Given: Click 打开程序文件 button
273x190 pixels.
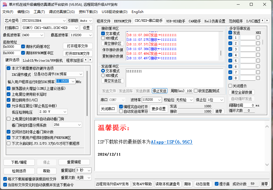Looking at the screenshot, I should pyautogui.click(x=78, y=46).
